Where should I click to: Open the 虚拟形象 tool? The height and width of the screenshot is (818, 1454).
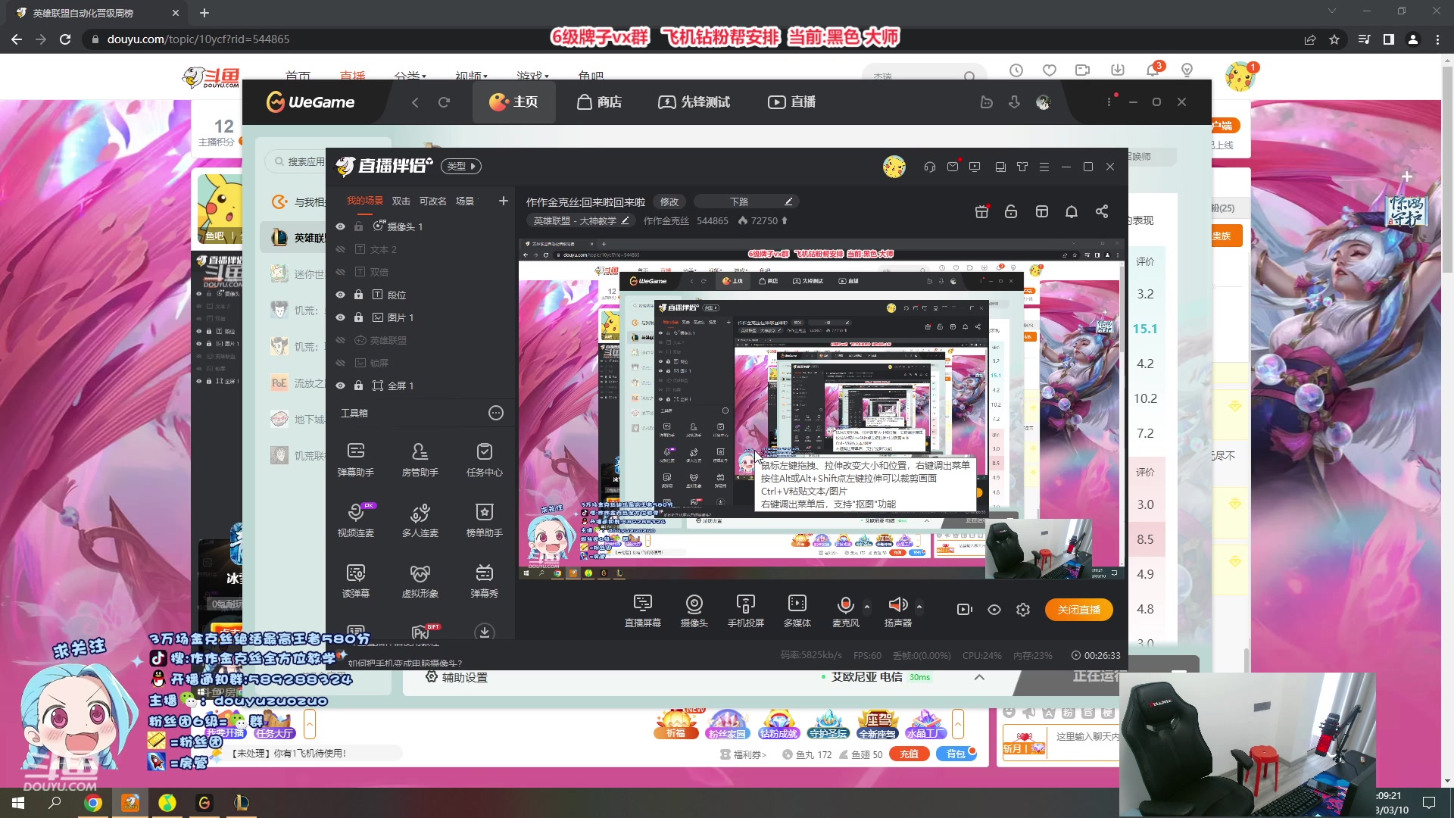420,580
